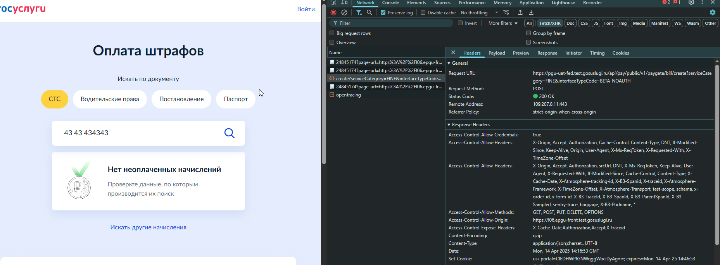Screen dimensions: 720x265
Task: Filter by CSS type
Action: (584, 23)
